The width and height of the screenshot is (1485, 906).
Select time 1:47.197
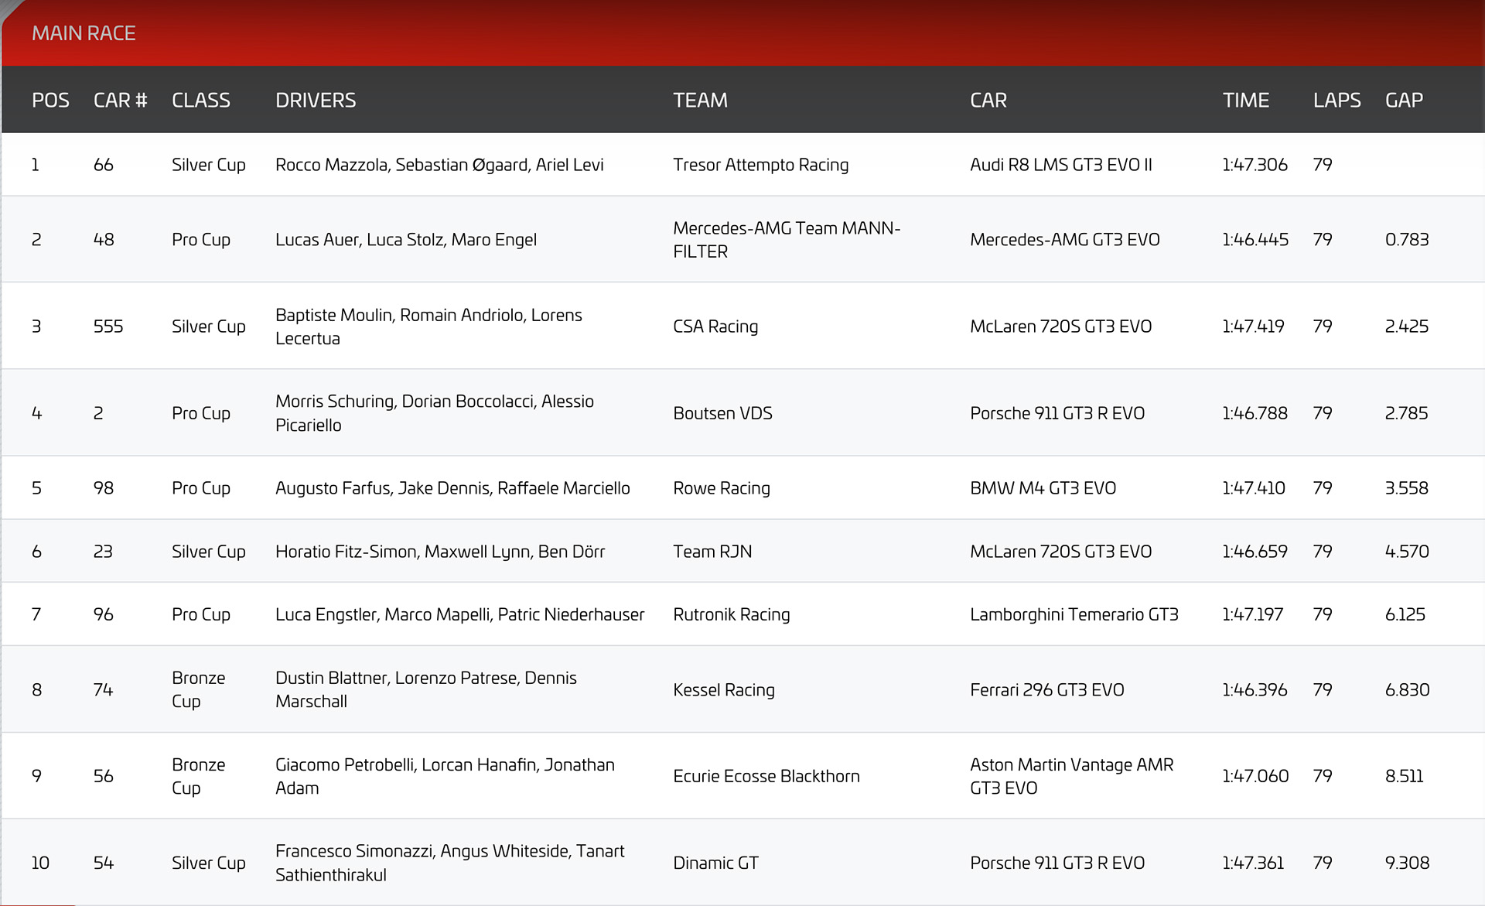(x=1252, y=614)
